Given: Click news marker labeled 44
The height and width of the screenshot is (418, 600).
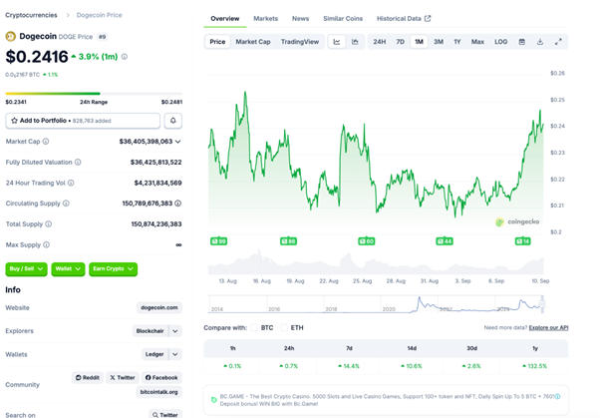Looking at the screenshot, I should [x=445, y=241].
